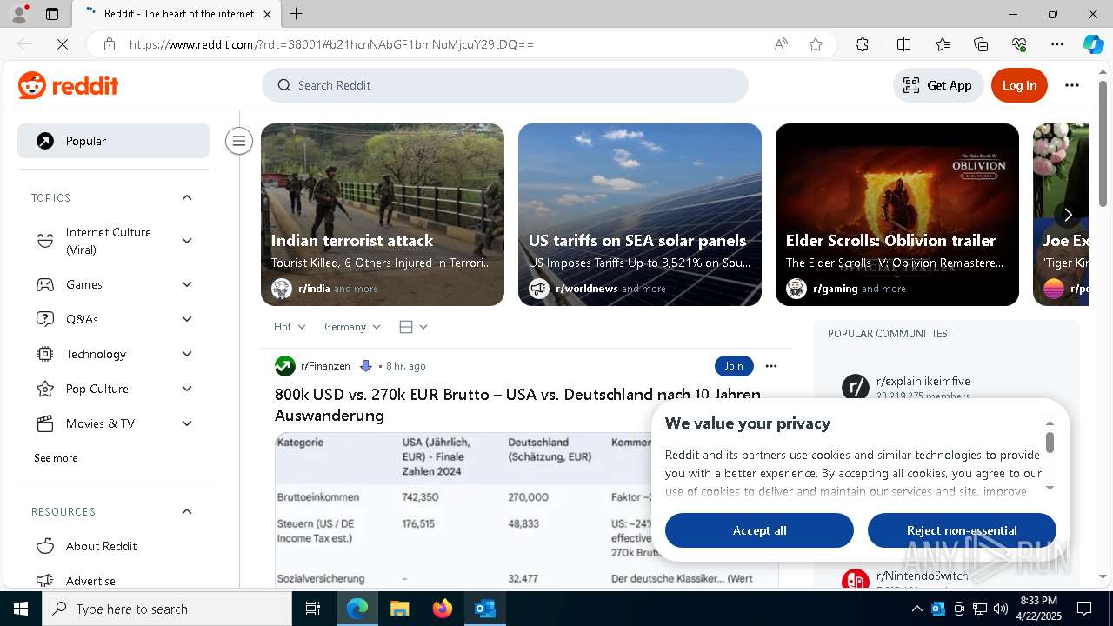Click the Pop Culture star icon

click(45, 389)
